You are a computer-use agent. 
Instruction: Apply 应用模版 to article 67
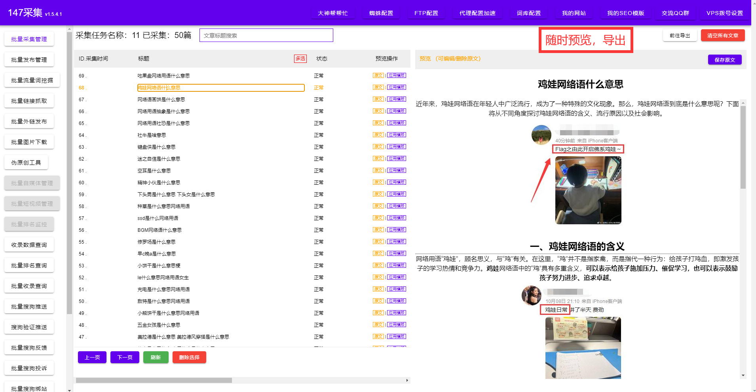(x=397, y=99)
